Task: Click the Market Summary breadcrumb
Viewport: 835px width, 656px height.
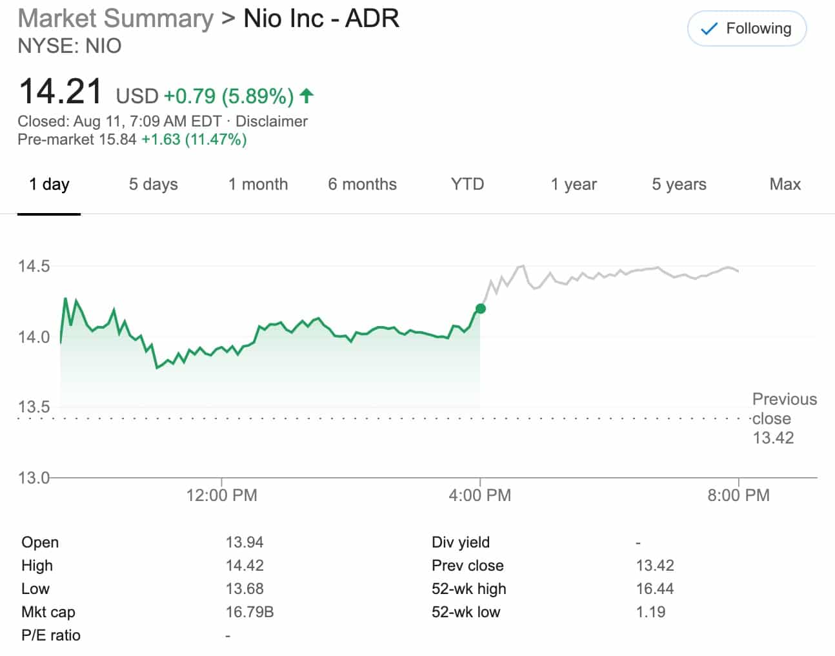Action: pos(116,19)
